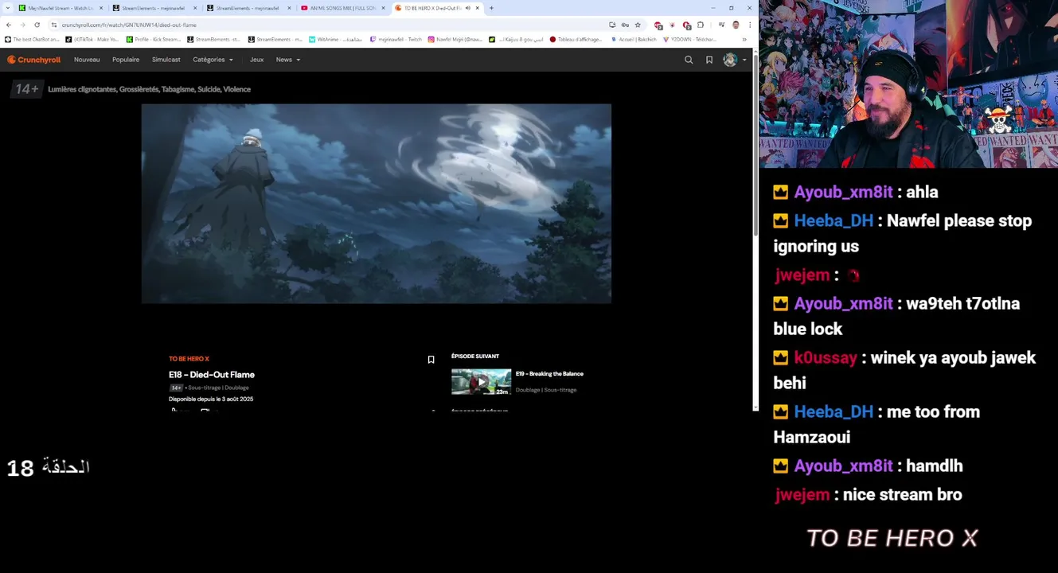
Task: Install app icon in address bar
Action: pyautogui.click(x=612, y=25)
